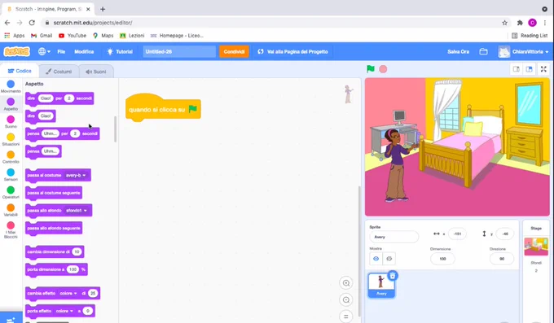
Task: Go back in browser history
Action: point(7,23)
